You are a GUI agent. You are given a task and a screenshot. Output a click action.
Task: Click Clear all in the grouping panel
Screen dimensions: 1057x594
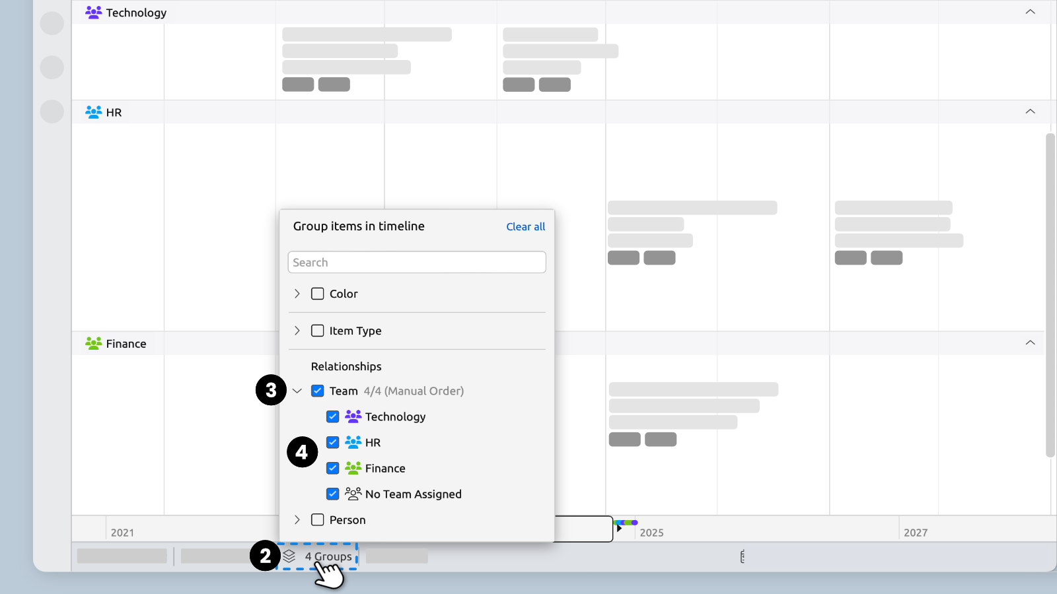pyautogui.click(x=526, y=226)
